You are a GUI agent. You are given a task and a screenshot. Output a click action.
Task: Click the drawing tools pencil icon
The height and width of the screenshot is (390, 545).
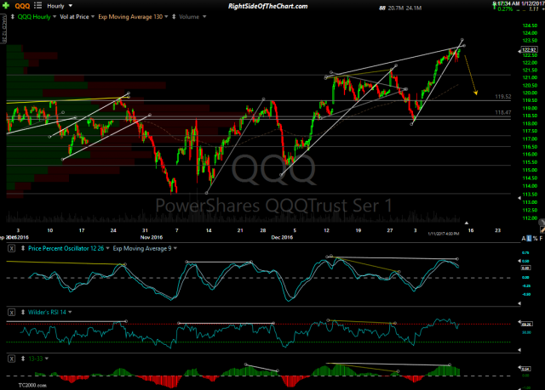[542, 229]
